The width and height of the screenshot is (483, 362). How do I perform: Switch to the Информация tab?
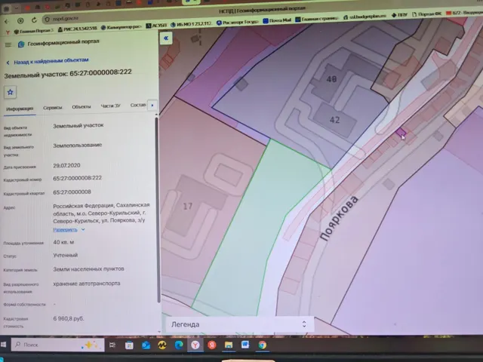20,109
